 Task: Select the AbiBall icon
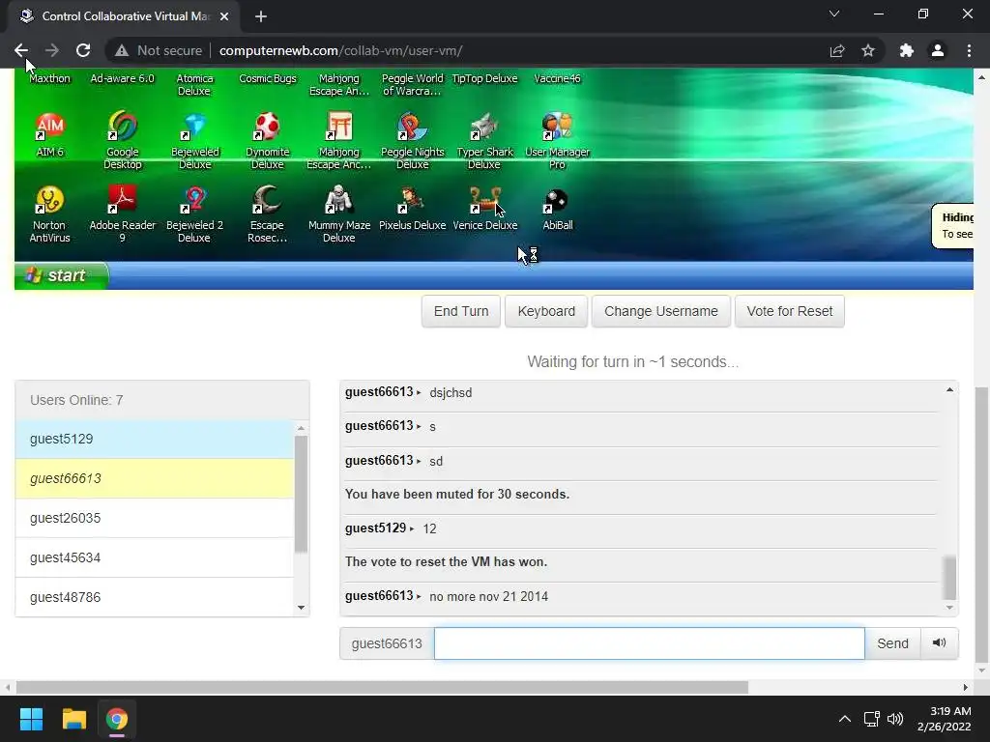coord(557,201)
